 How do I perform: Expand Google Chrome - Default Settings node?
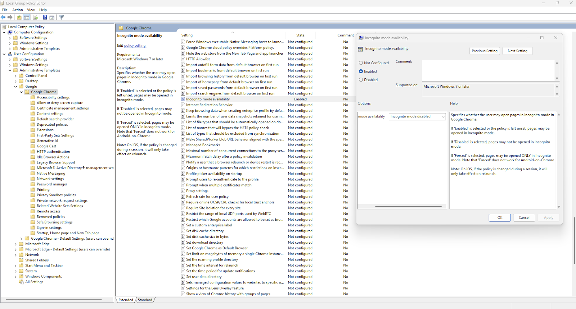[21, 239]
